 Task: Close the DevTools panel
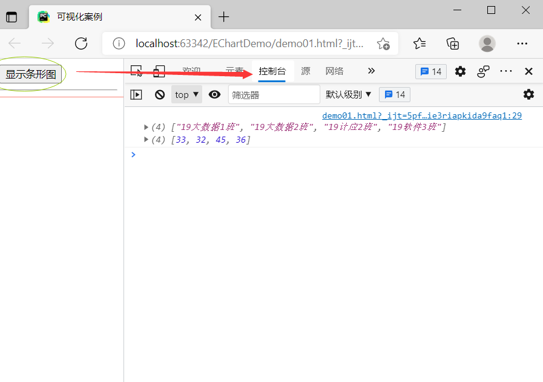(x=528, y=71)
